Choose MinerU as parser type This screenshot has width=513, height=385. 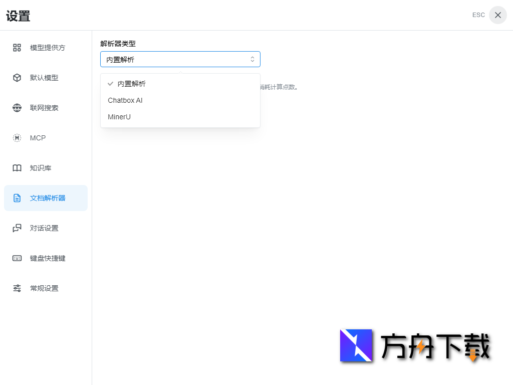point(119,117)
